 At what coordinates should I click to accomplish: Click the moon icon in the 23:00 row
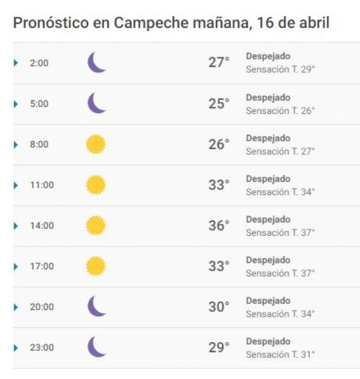pos(97,347)
